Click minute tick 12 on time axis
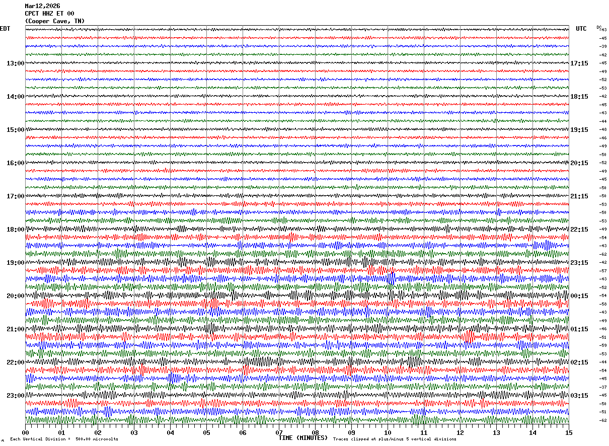609x446 pixels. (x=461, y=432)
